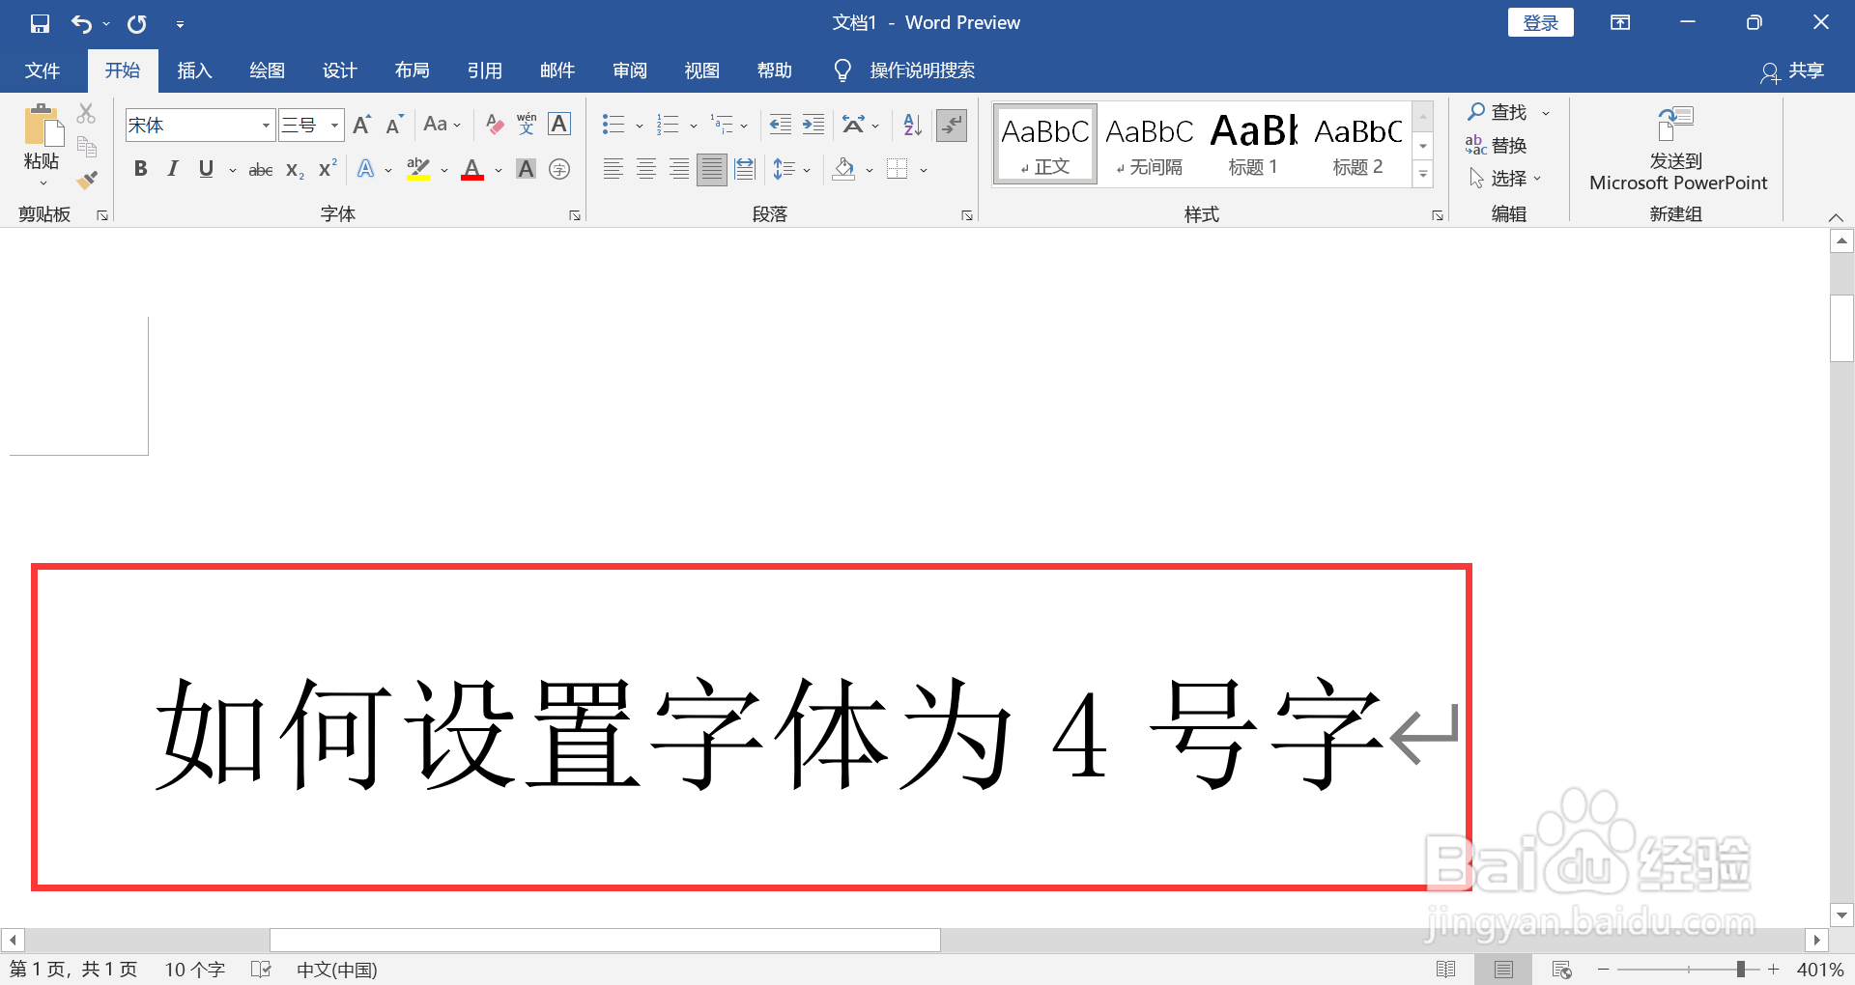Click Distributed alignment icon

745,170
